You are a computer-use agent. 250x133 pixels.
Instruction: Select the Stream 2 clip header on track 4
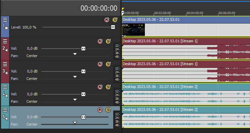[x=186, y=87]
